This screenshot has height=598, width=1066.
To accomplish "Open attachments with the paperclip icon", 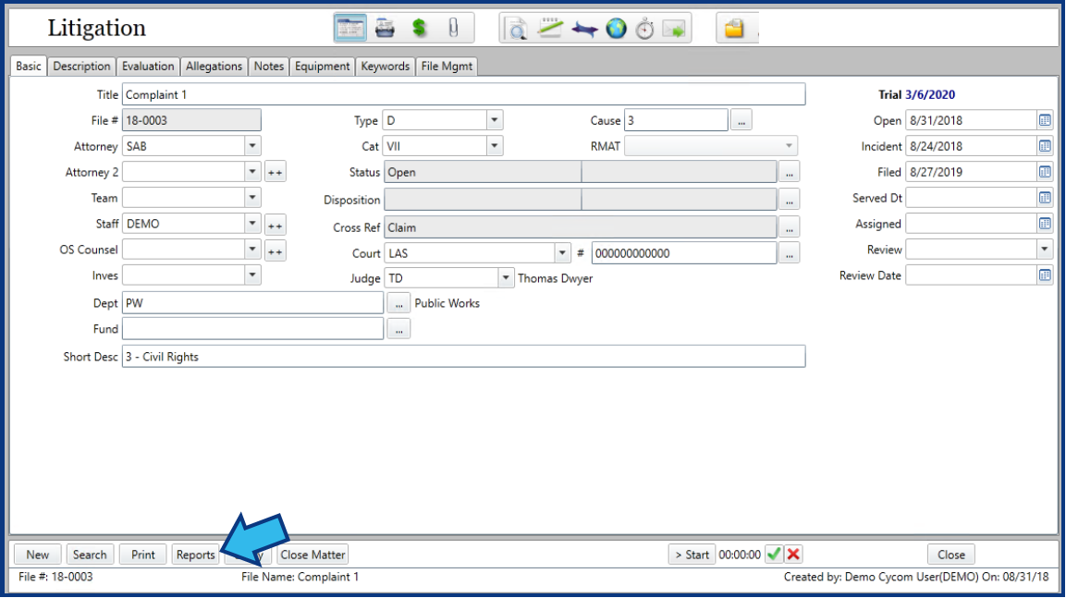I will pos(454,28).
